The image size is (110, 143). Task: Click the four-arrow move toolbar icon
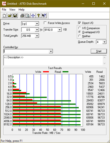(x=33, y=15)
